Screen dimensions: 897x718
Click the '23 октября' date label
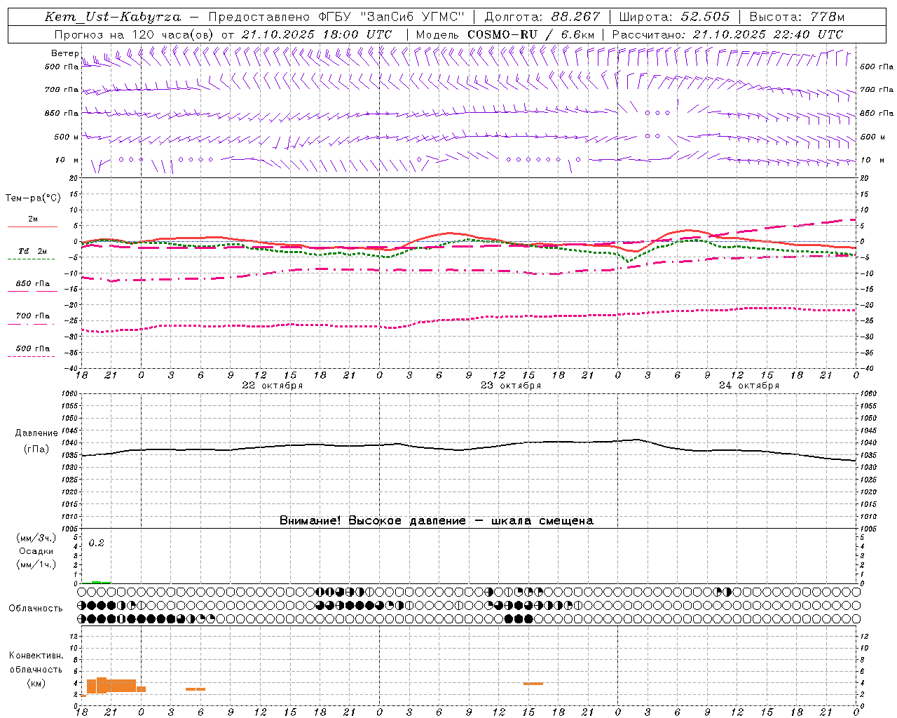coord(511,386)
